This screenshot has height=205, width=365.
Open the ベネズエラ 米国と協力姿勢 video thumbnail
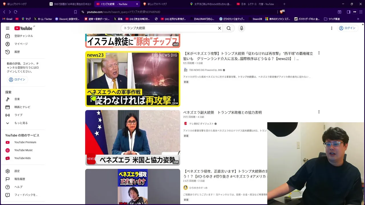(133, 138)
